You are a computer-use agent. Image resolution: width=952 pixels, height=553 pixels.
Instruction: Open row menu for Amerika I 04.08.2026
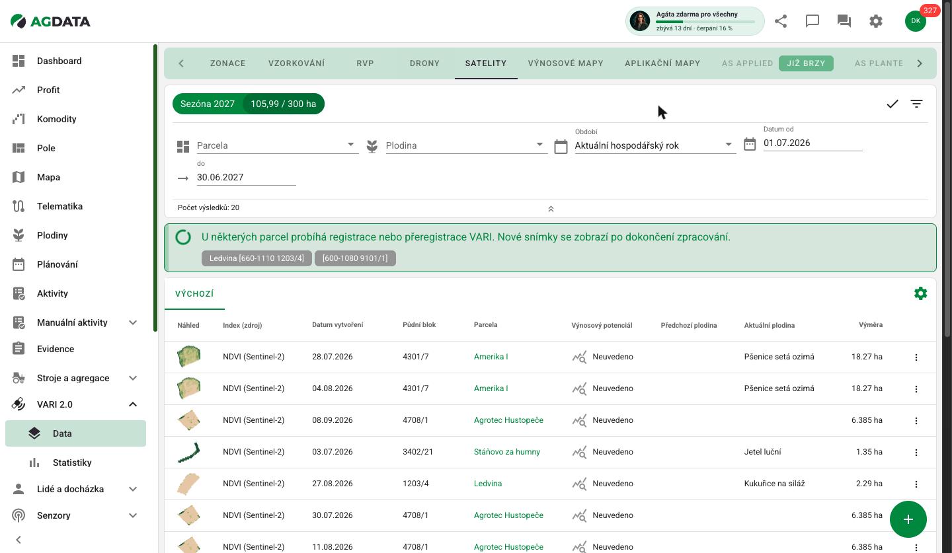coord(916,389)
